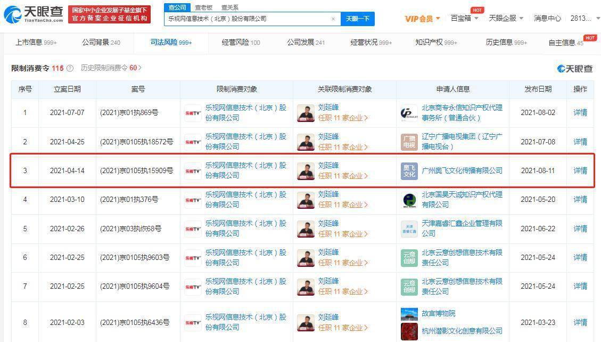Open 详情 for case 京01执869号
The height and width of the screenshot is (342, 601).
pos(580,113)
